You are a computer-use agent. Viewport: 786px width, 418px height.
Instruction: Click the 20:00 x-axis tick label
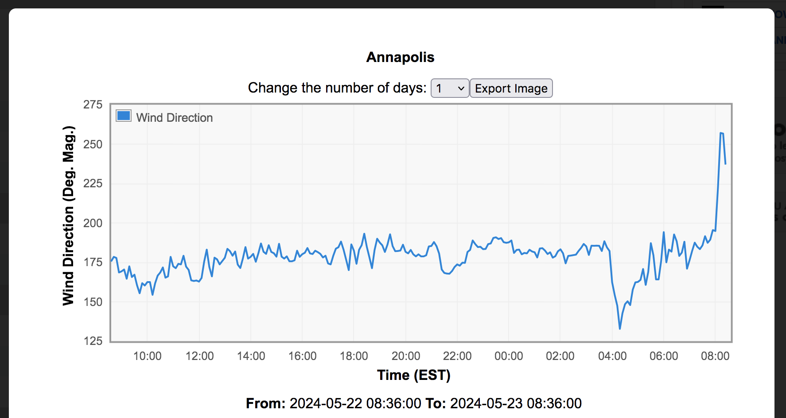point(406,356)
